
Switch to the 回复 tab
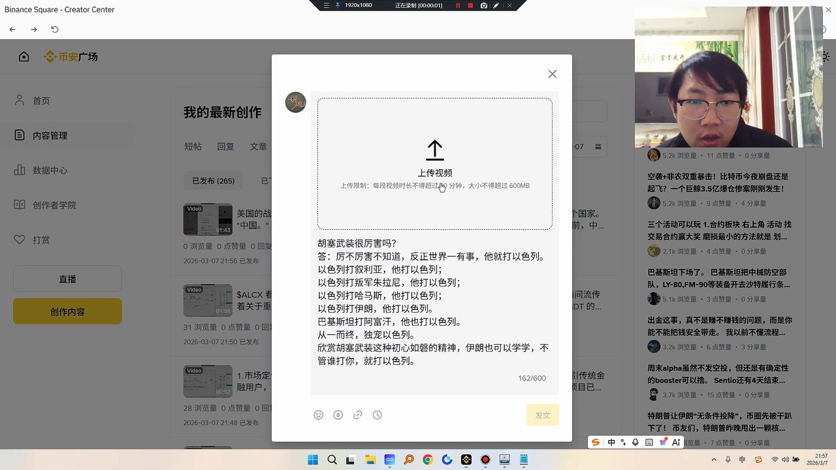[x=225, y=147]
